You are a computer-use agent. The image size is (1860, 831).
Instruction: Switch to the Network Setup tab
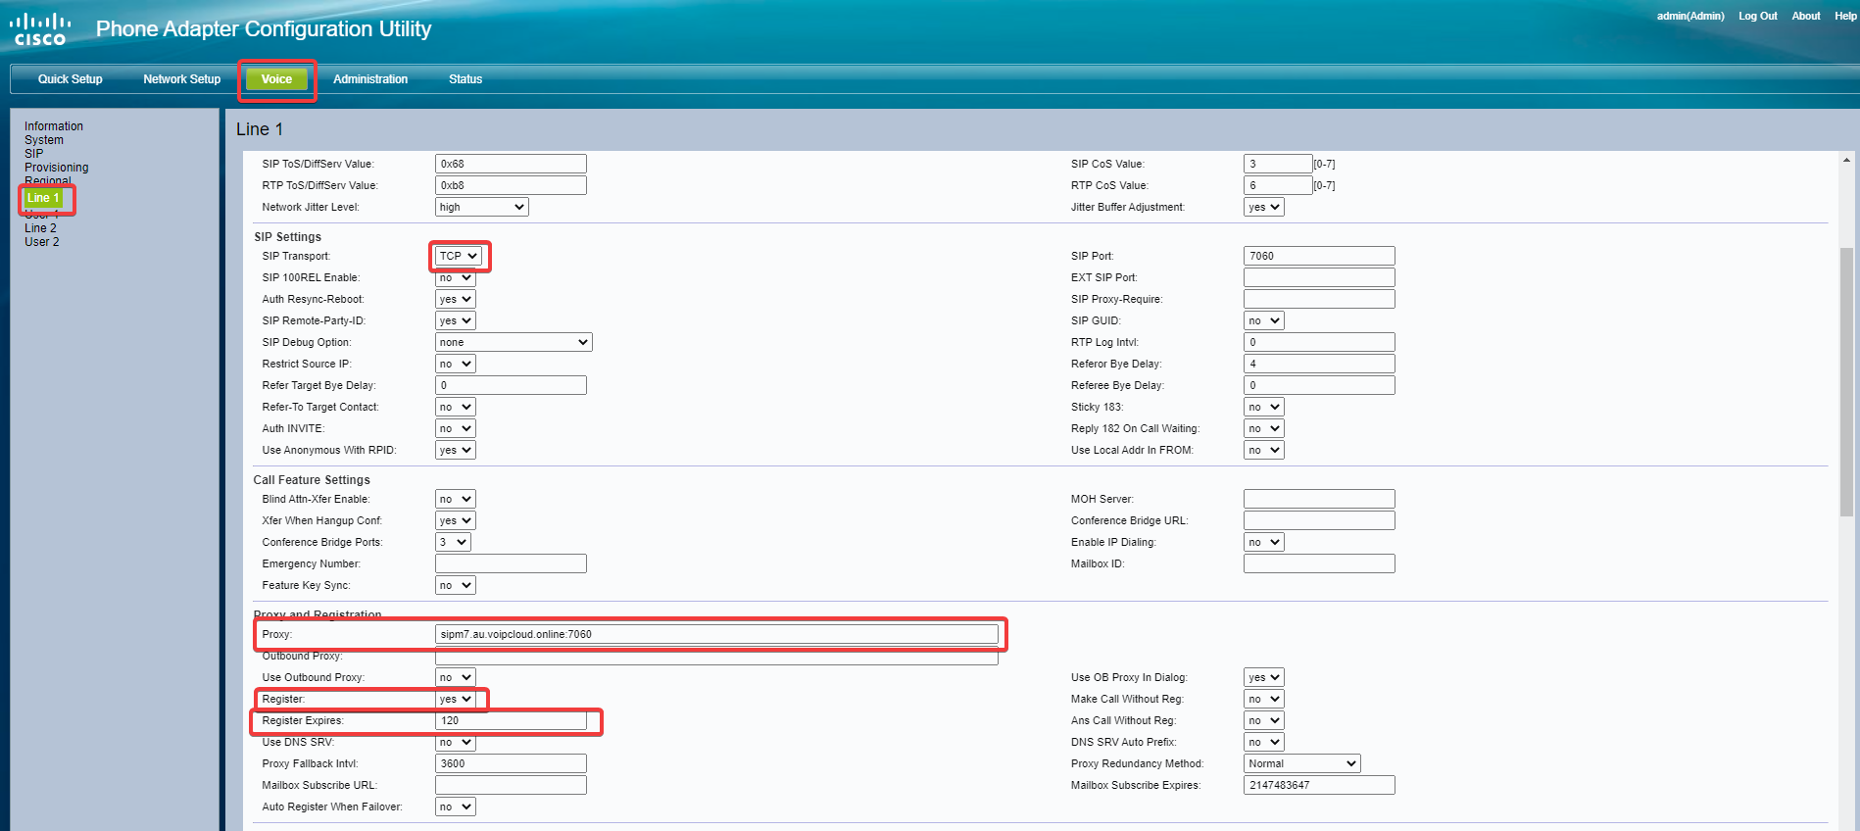coord(181,79)
